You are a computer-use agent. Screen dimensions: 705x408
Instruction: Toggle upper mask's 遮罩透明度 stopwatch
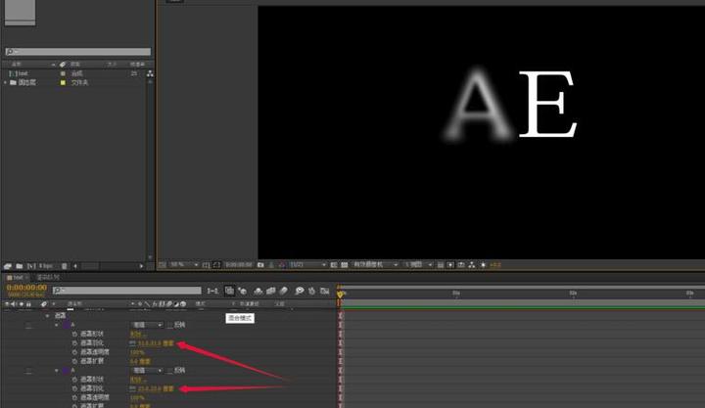click(74, 352)
